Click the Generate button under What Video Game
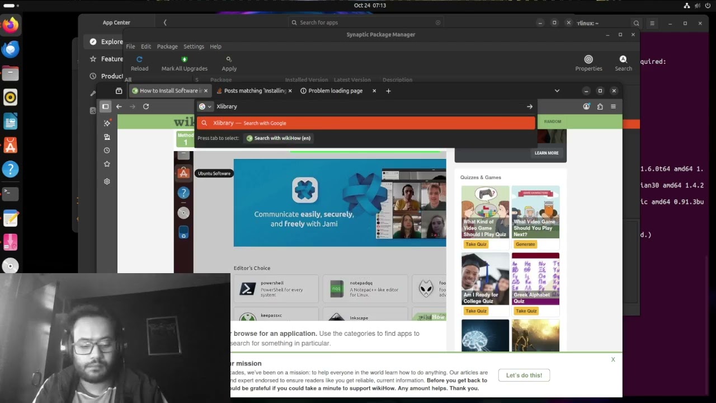Image resolution: width=716 pixels, height=403 pixels. point(525,244)
